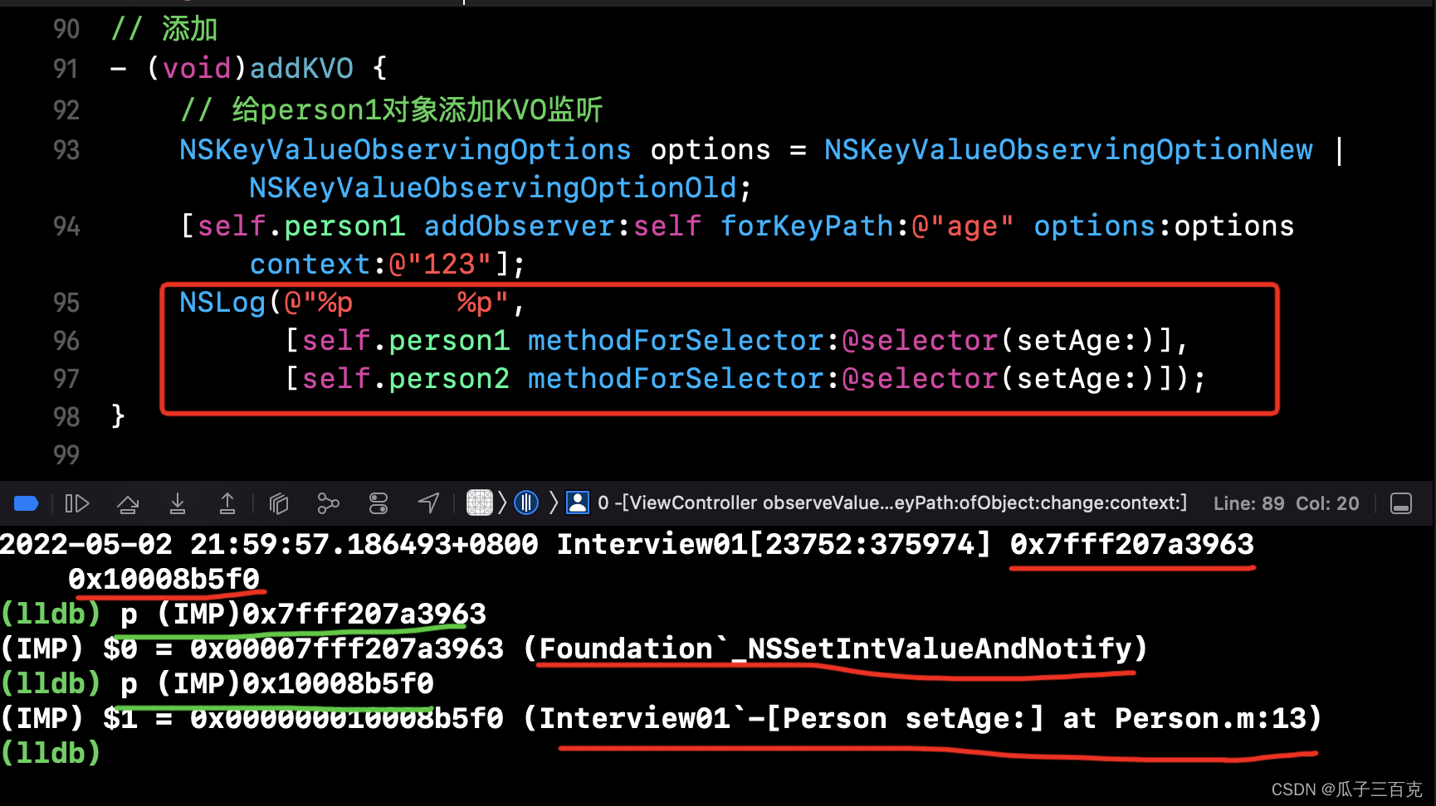Click gutter line number 94

pos(66,226)
